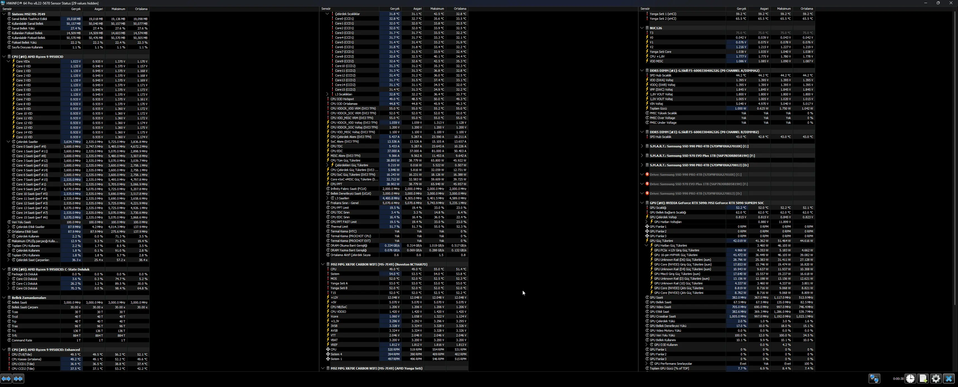Viewport: 958px width, 387px height.
Task: Click the shrink layout arrows button
Action: pos(18,378)
